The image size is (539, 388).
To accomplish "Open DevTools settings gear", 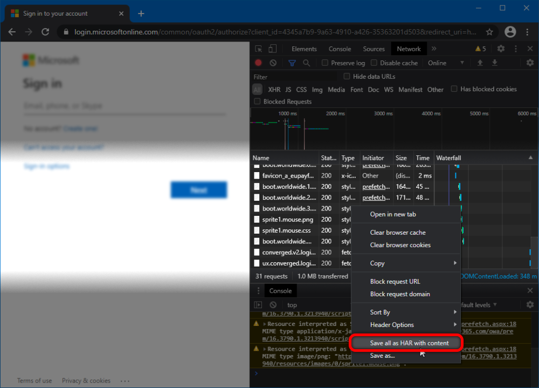I will pos(501,49).
